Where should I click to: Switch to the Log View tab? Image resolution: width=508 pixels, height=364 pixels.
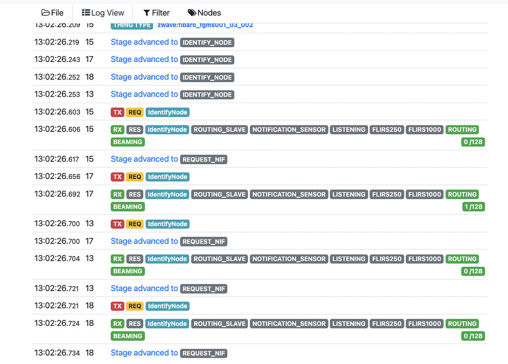pyautogui.click(x=103, y=12)
